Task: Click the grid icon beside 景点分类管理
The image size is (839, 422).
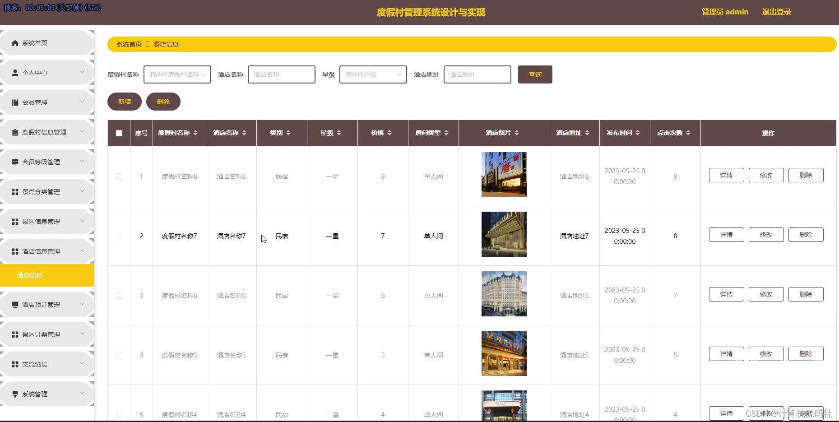Action: coord(15,192)
